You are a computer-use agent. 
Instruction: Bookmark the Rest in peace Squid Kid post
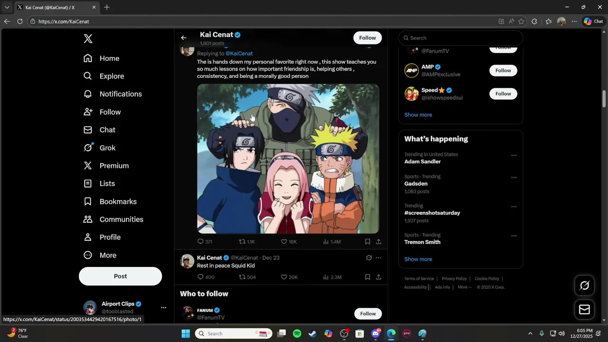point(367,277)
